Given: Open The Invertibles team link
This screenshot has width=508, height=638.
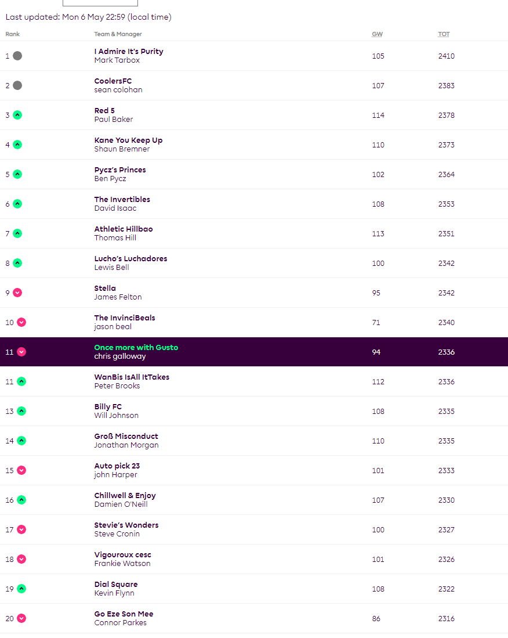Looking at the screenshot, I should [121, 199].
